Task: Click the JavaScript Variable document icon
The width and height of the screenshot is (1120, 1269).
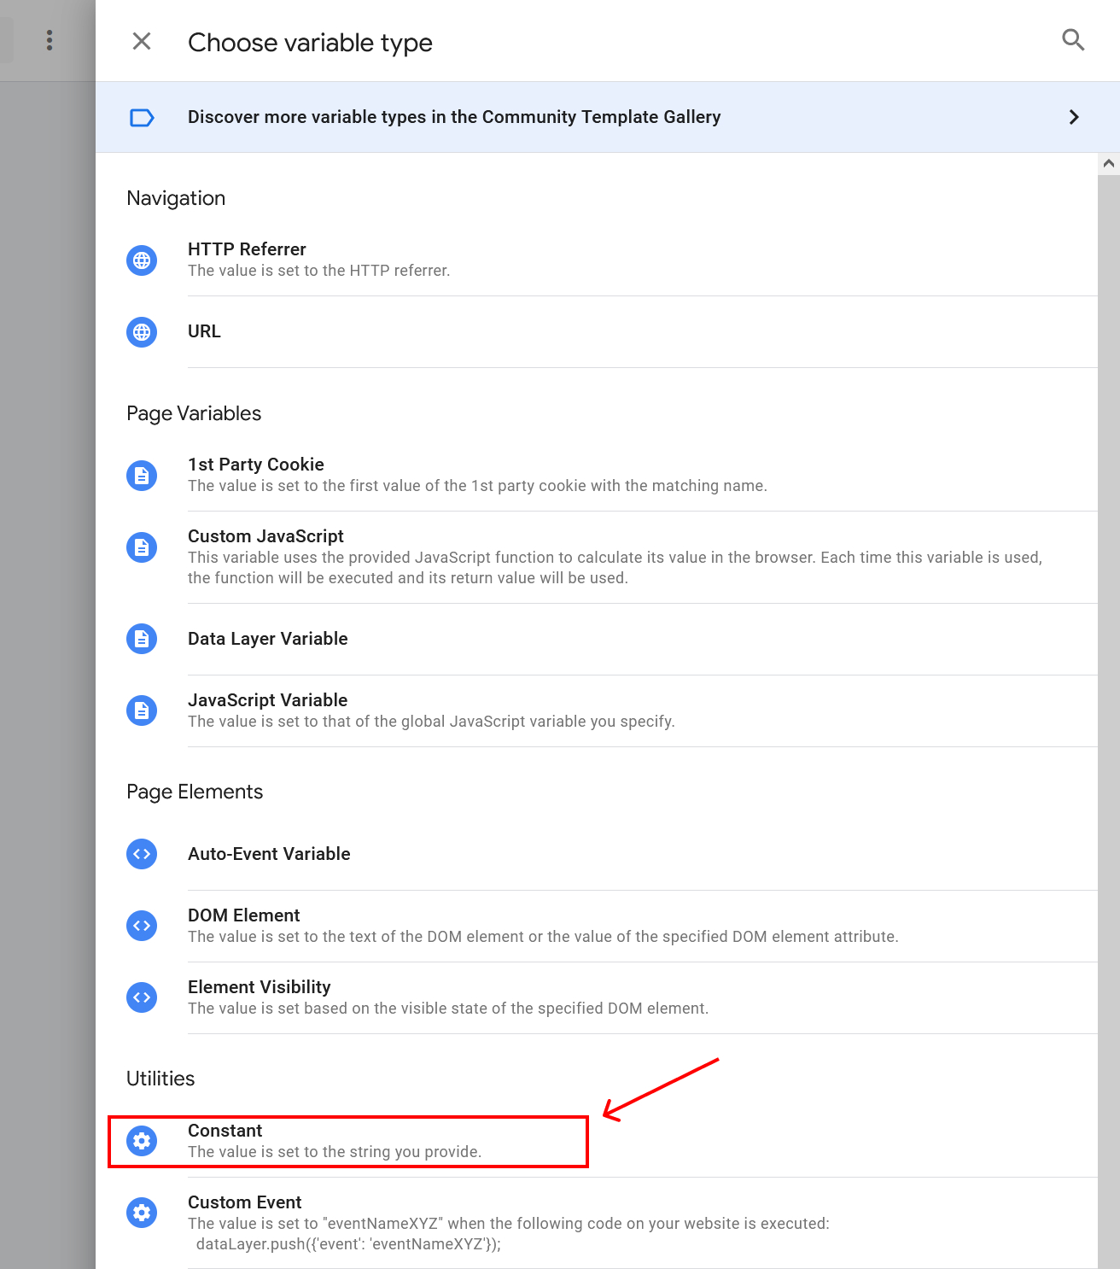Action: coord(142,711)
